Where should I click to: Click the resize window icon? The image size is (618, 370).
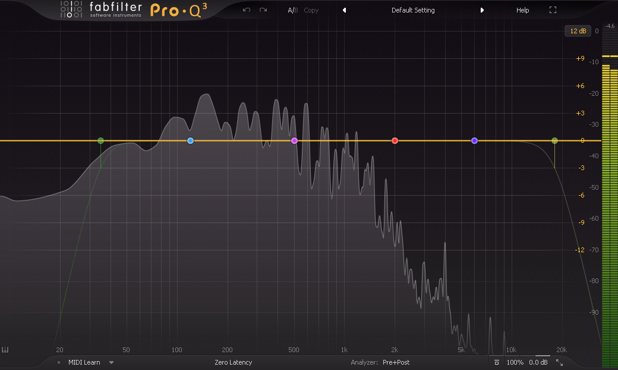[x=559, y=362]
